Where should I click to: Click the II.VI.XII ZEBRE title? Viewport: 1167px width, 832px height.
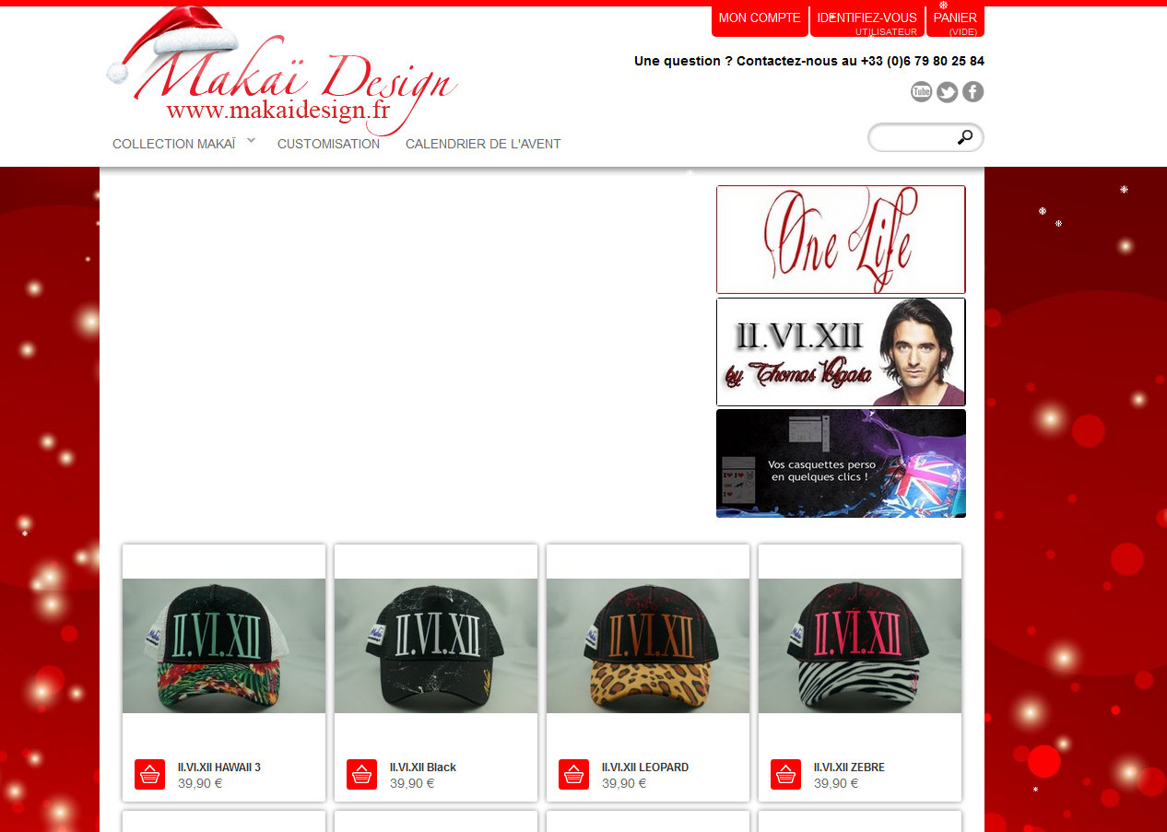(x=849, y=768)
